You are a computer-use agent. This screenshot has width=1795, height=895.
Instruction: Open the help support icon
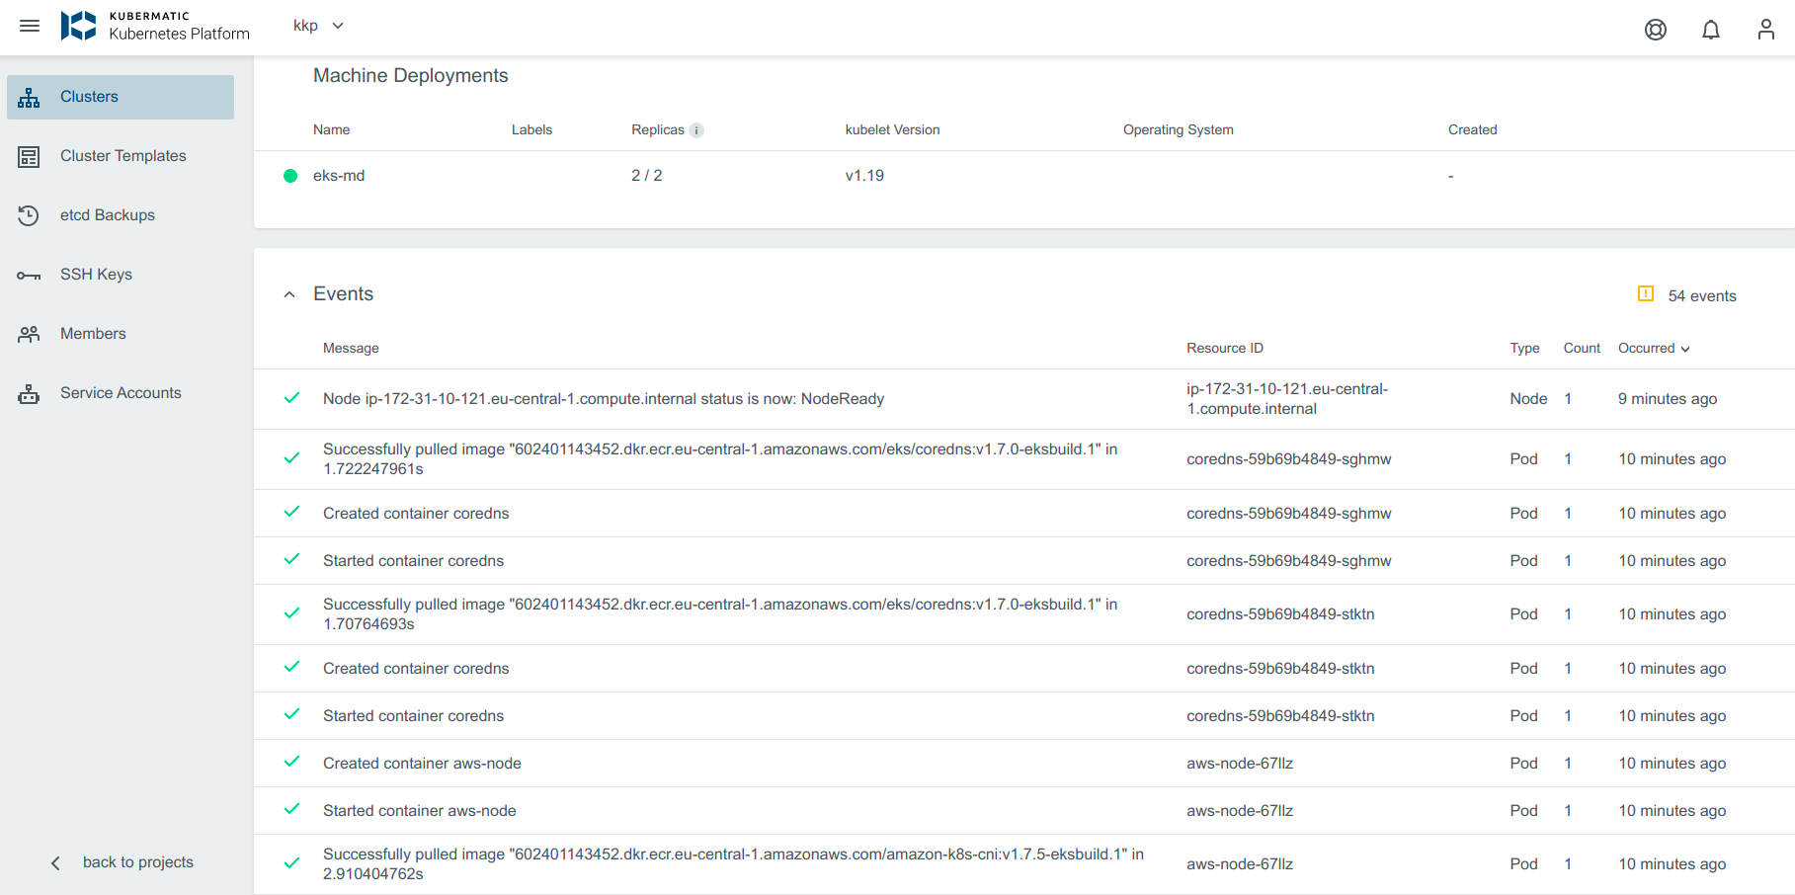click(x=1656, y=30)
